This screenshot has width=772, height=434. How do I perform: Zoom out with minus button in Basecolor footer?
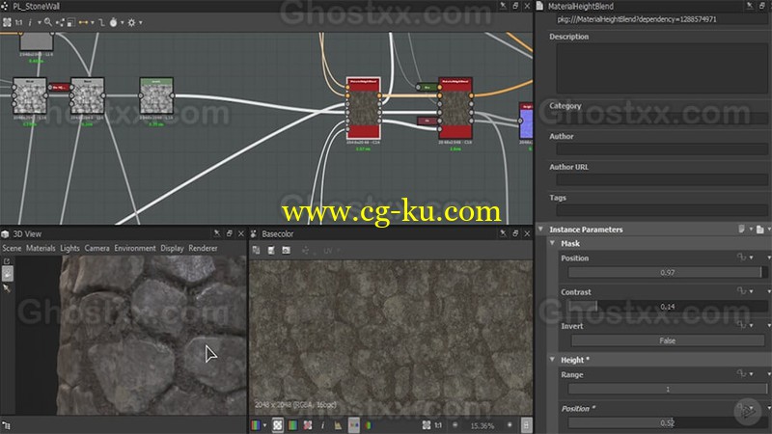455,425
